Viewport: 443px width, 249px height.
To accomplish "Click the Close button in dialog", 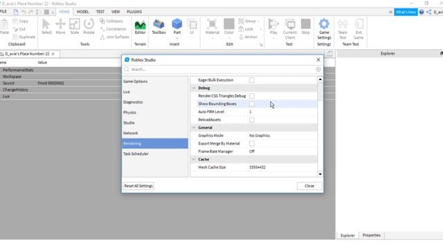I will [309, 186].
